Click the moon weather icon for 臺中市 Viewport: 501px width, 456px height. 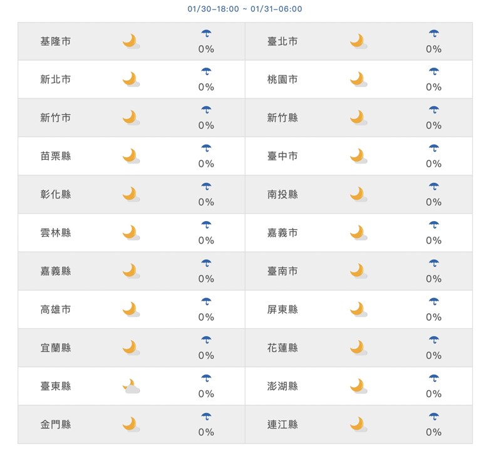[358, 156]
